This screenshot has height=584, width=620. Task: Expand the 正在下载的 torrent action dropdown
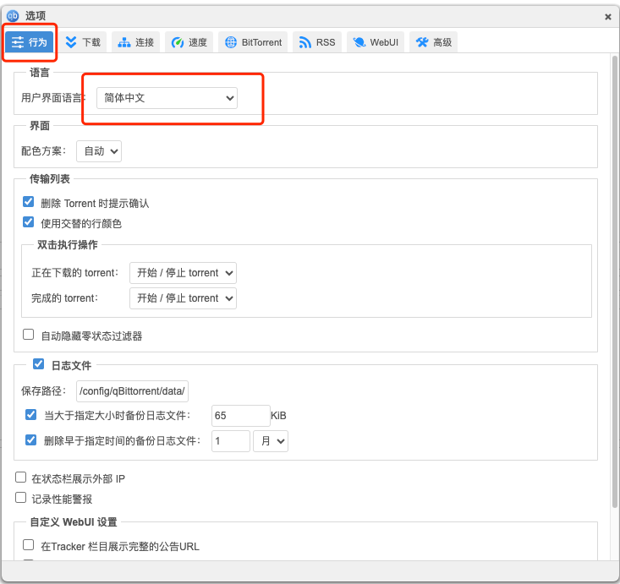tap(183, 273)
